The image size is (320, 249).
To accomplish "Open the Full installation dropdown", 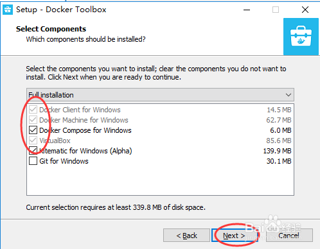I will tap(160, 95).
